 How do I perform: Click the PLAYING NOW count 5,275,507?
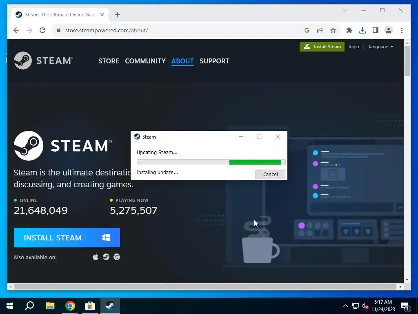pos(133,211)
